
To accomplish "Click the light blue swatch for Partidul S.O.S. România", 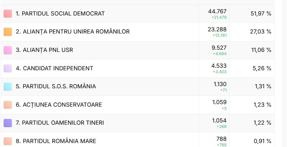I will pos(8,86).
